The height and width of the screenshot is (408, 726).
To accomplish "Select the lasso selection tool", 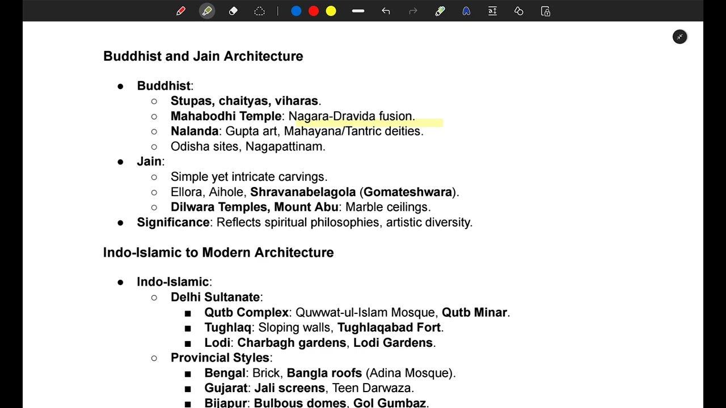I will click(x=259, y=11).
